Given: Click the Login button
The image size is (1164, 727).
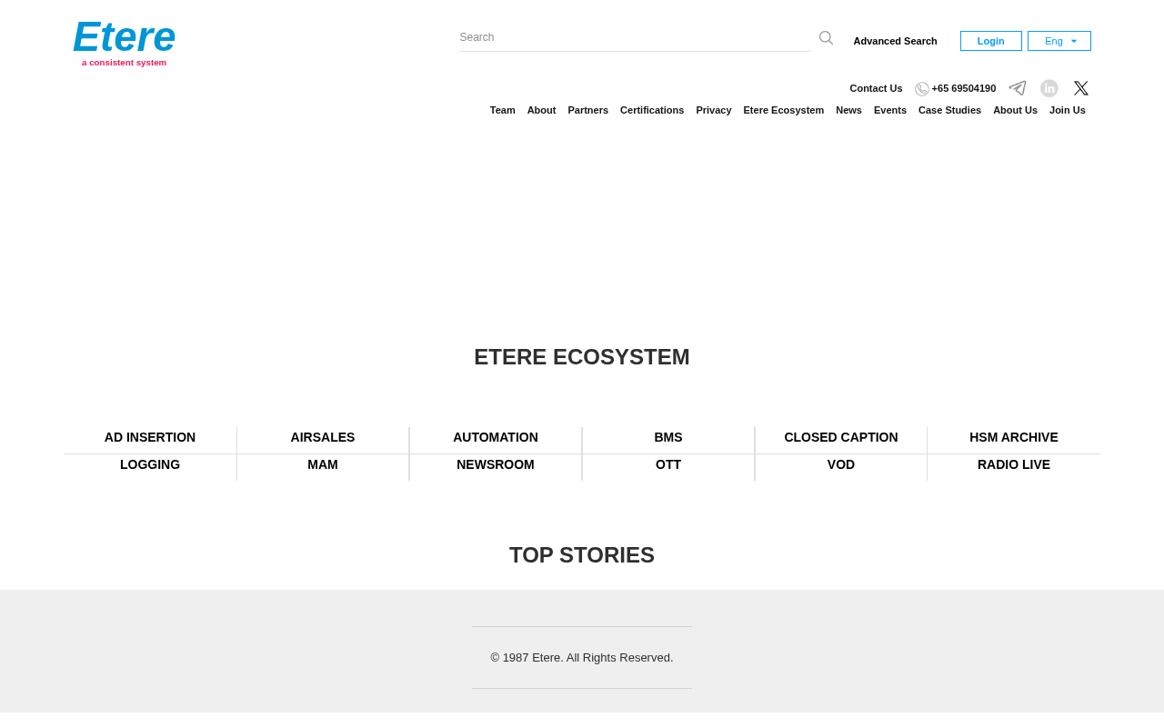Looking at the screenshot, I should coord(991,41).
